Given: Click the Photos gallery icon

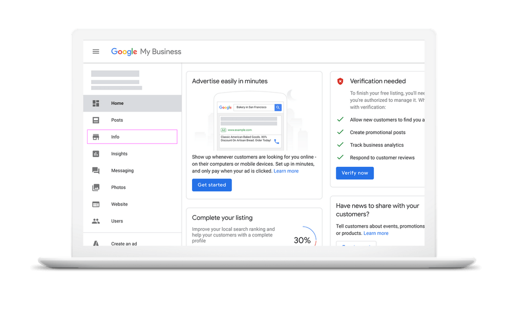Looking at the screenshot, I should pos(96,187).
